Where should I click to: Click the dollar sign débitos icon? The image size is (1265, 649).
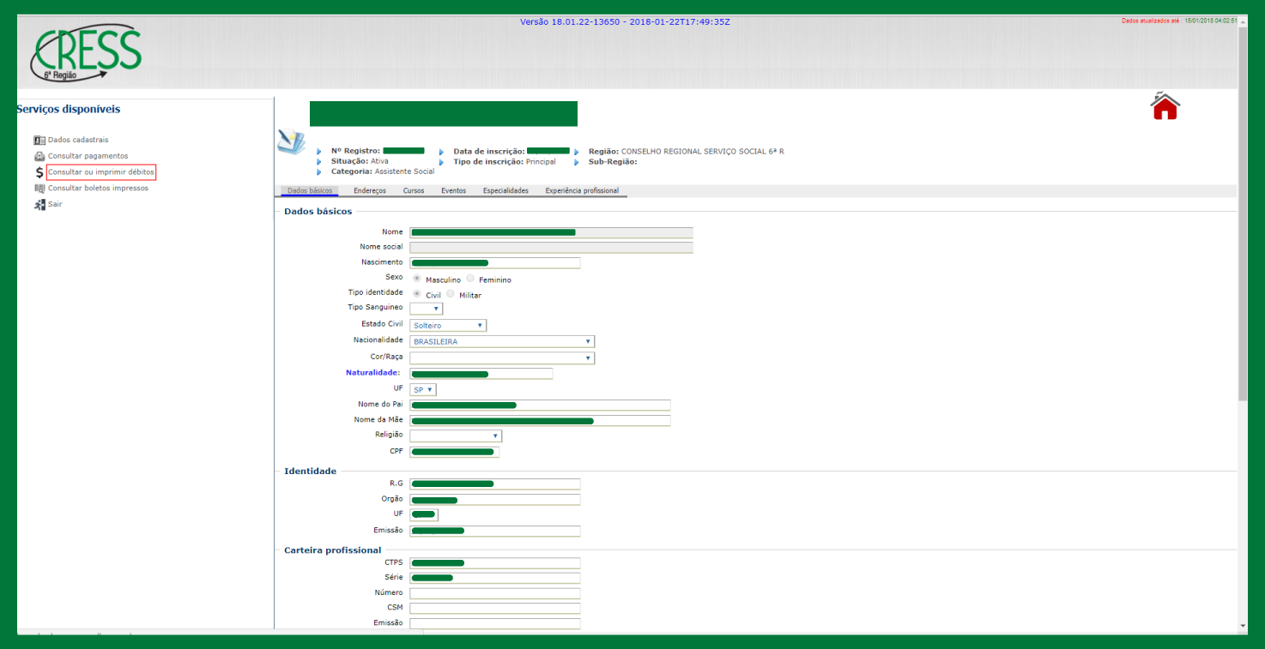point(39,172)
